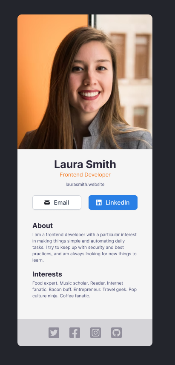Click the Interests section heading
Viewport: 175px width, 365px height.
(x=47, y=274)
